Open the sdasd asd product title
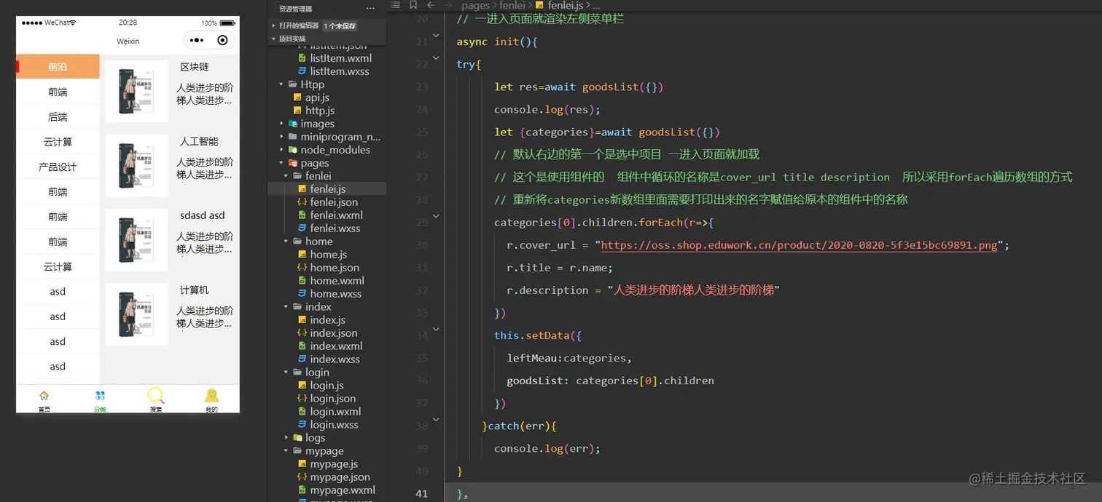The width and height of the screenshot is (1102, 502). click(202, 215)
